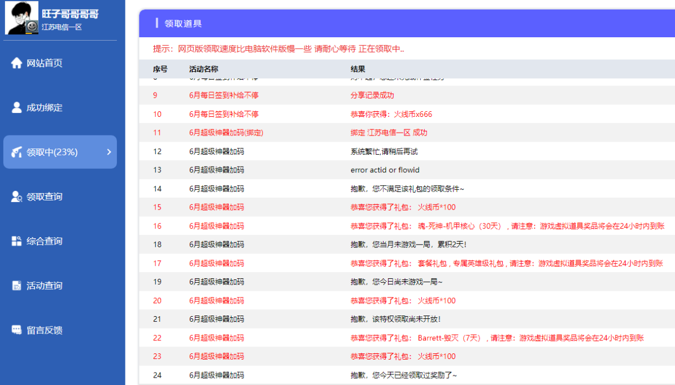The height and width of the screenshot is (385, 675).
Task: Open the 网站首页 menu item
Action: (45, 63)
